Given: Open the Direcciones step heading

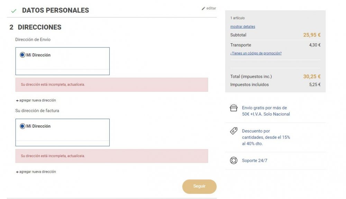Looking at the screenshot, I should 39,27.
